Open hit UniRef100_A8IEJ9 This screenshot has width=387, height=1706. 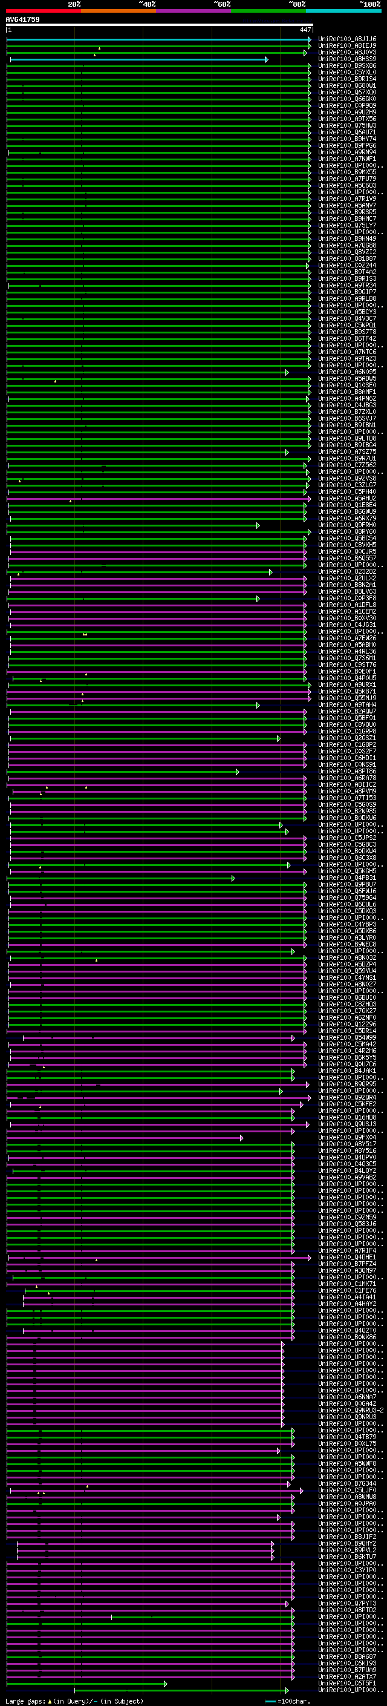[347, 46]
